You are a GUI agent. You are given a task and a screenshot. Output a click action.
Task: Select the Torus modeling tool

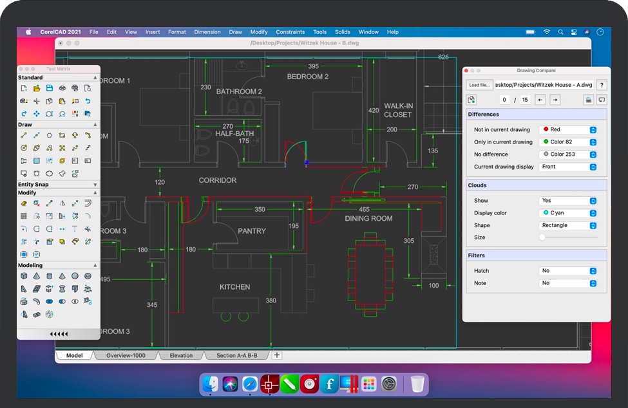(x=88, y=276)
